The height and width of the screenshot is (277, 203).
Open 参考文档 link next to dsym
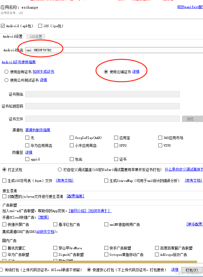pos(65,180)
